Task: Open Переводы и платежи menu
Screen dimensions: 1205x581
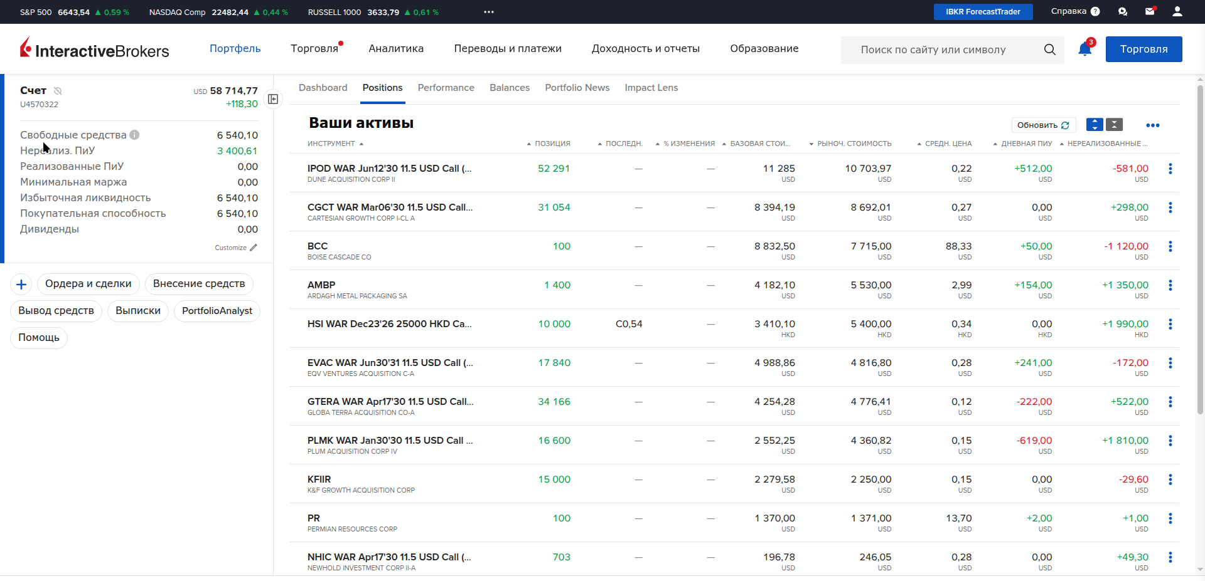Action: 508,48
